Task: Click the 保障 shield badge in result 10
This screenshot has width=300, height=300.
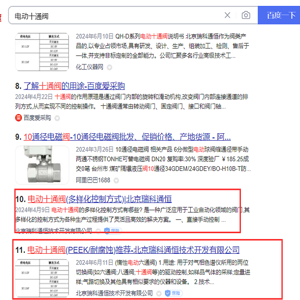Action: click(113, 231)
